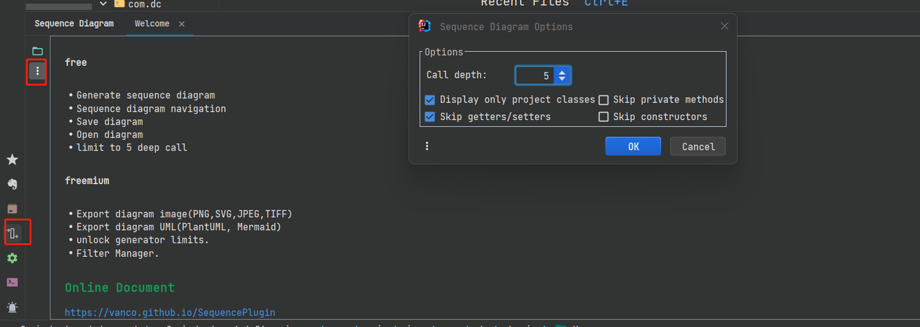
Task: Uncheck Display only project classes
Action: [430, 100]
